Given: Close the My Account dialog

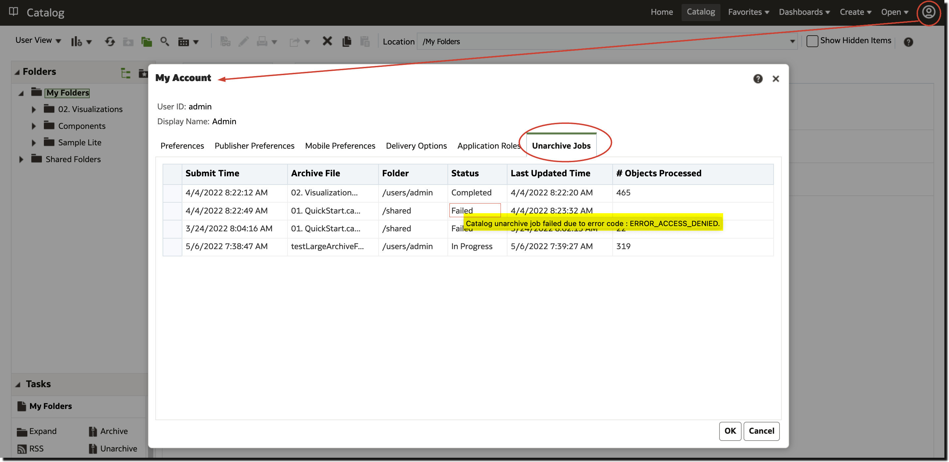Looking at the screenshot, I should coord(776,79).
